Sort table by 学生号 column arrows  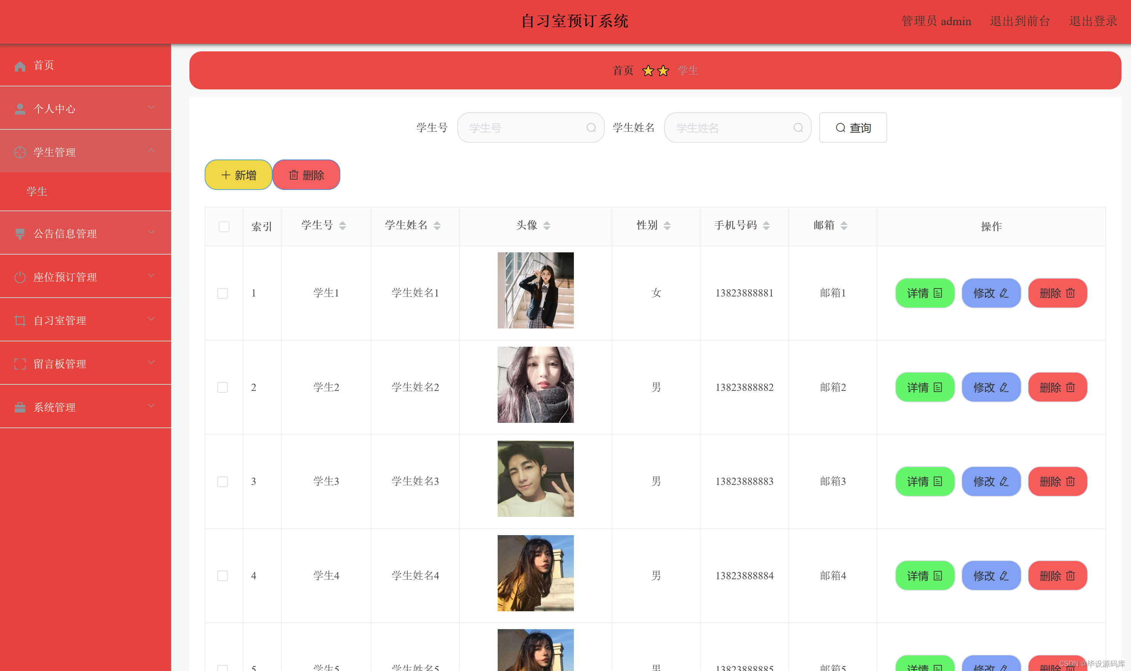(x=343, y=226)
